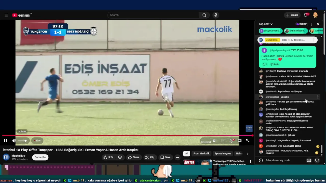
Task: Toggle closed captions CC
Action: (223, 141)
